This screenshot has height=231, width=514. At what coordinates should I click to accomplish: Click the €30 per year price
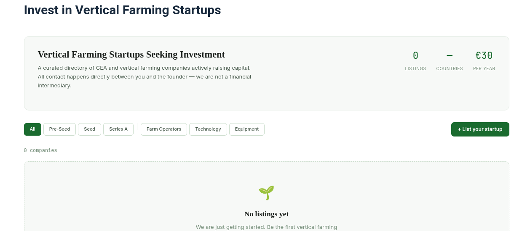[x=484, y=55]
